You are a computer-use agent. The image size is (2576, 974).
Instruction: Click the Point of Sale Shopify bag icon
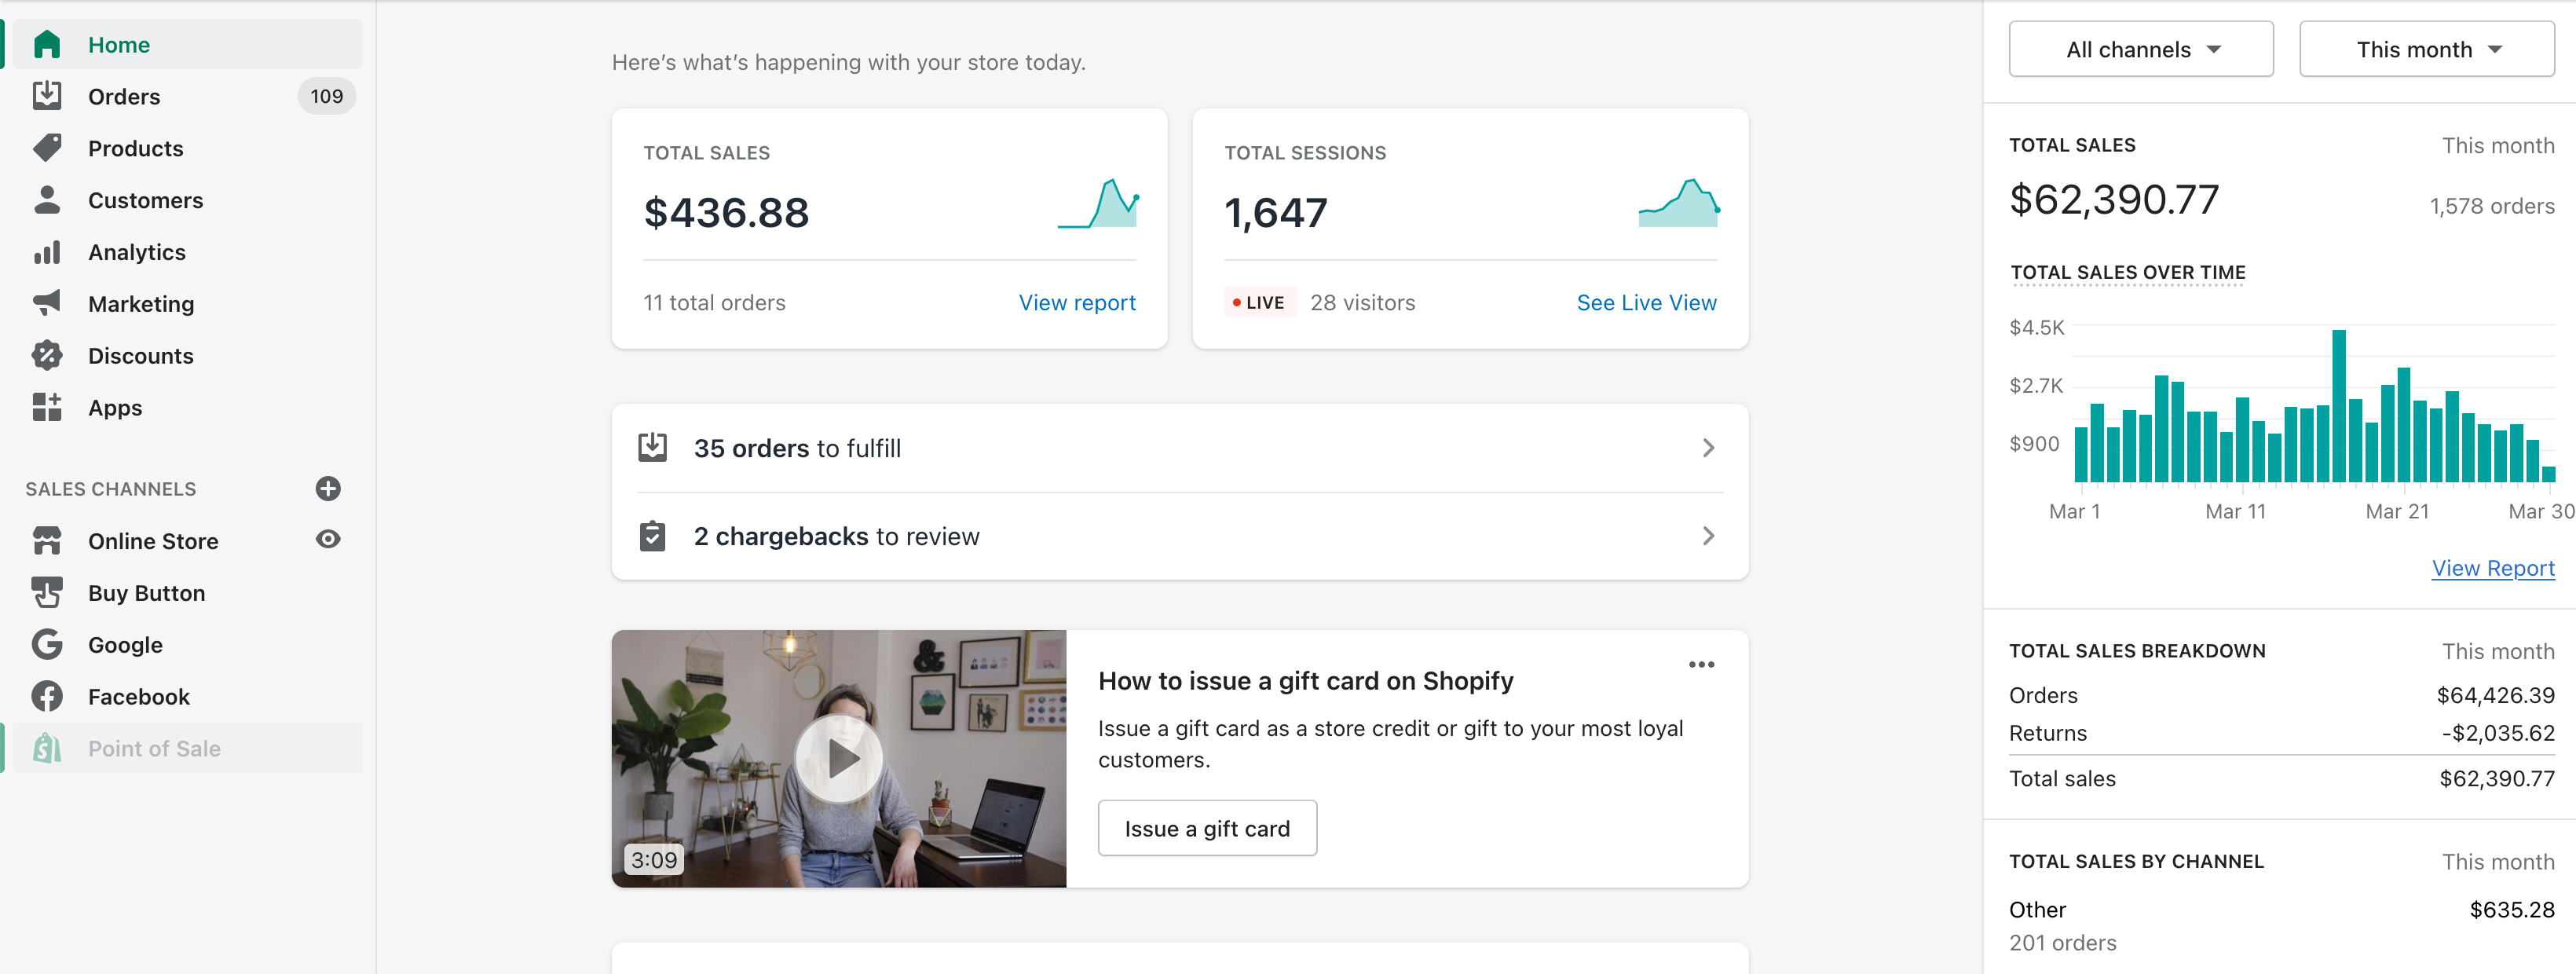click(x=47, y=748)
